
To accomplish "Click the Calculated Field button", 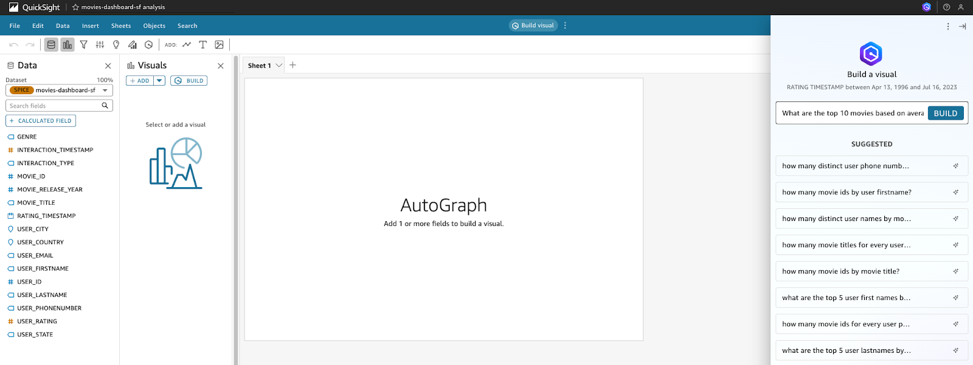I will (x=41, y=121).
